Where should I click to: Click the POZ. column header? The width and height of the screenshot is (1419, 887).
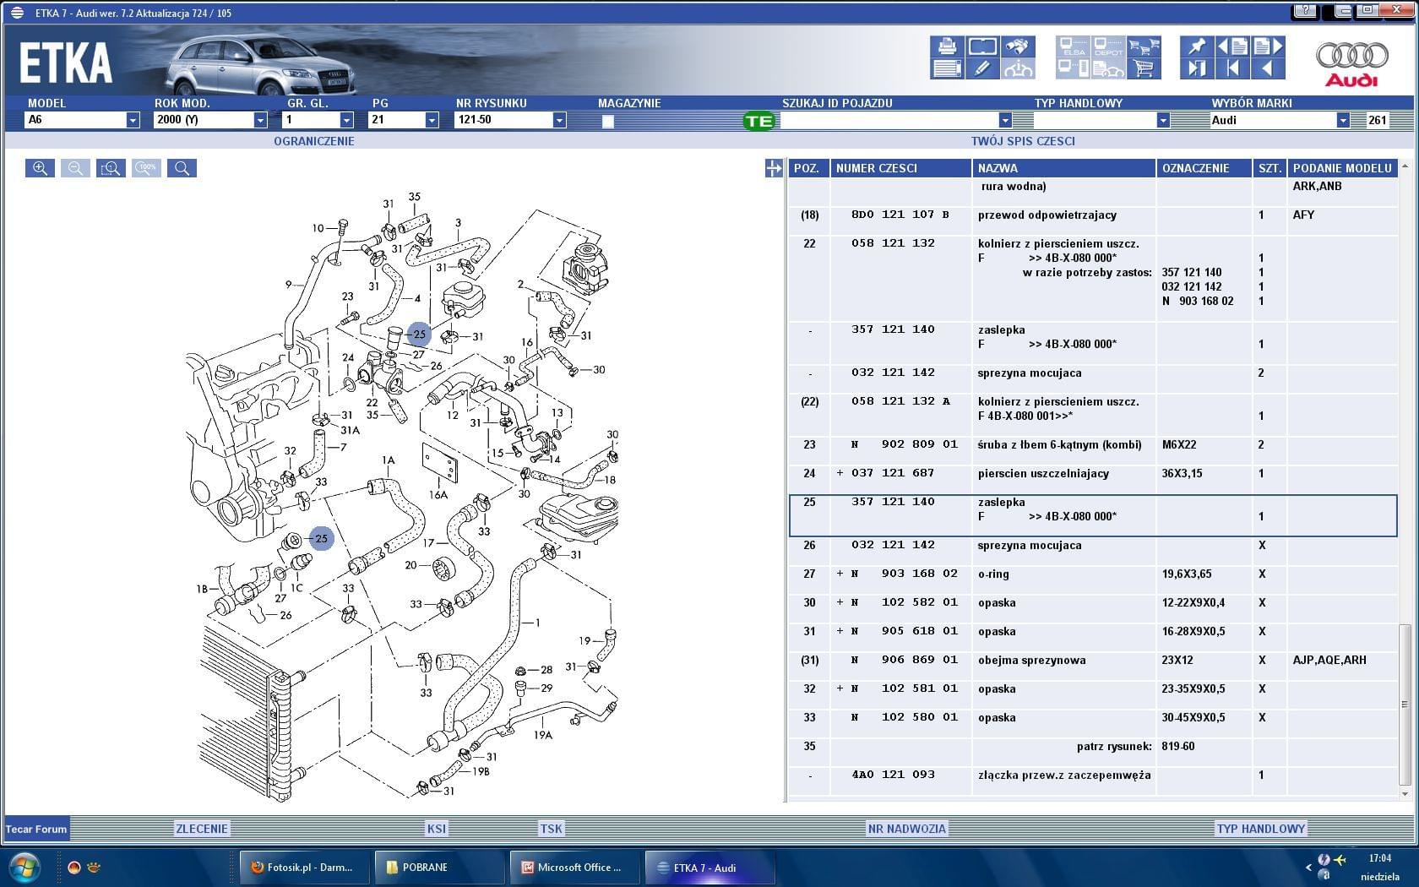[808, 168]
